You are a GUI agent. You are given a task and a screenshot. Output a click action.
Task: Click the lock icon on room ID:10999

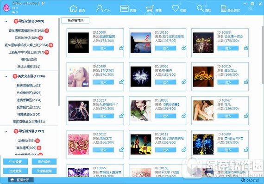(121, 82)
